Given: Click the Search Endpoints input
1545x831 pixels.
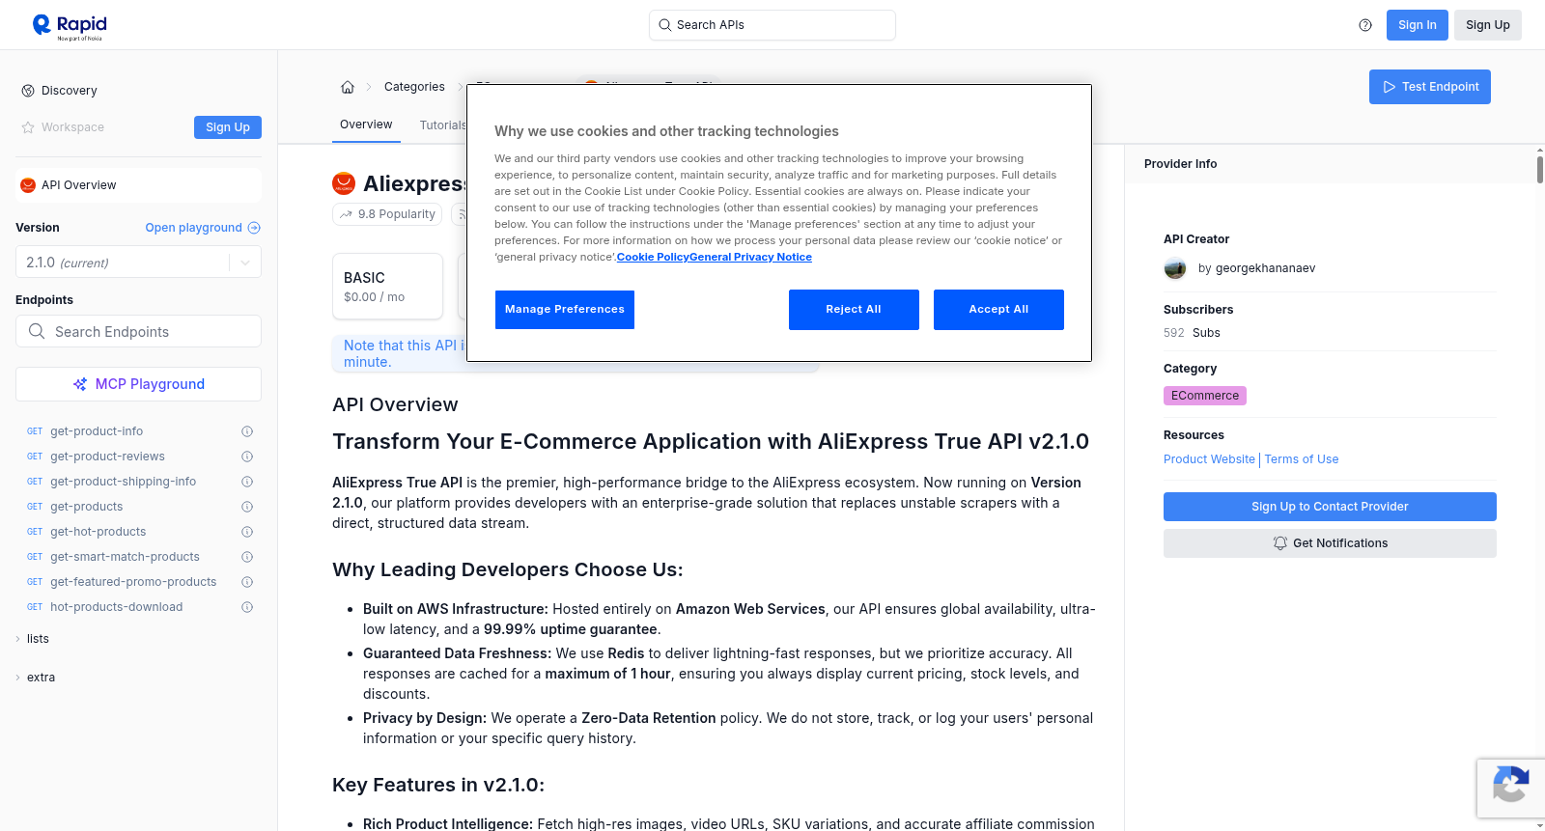Looking at the screenshot, I should tap(138, 331).
